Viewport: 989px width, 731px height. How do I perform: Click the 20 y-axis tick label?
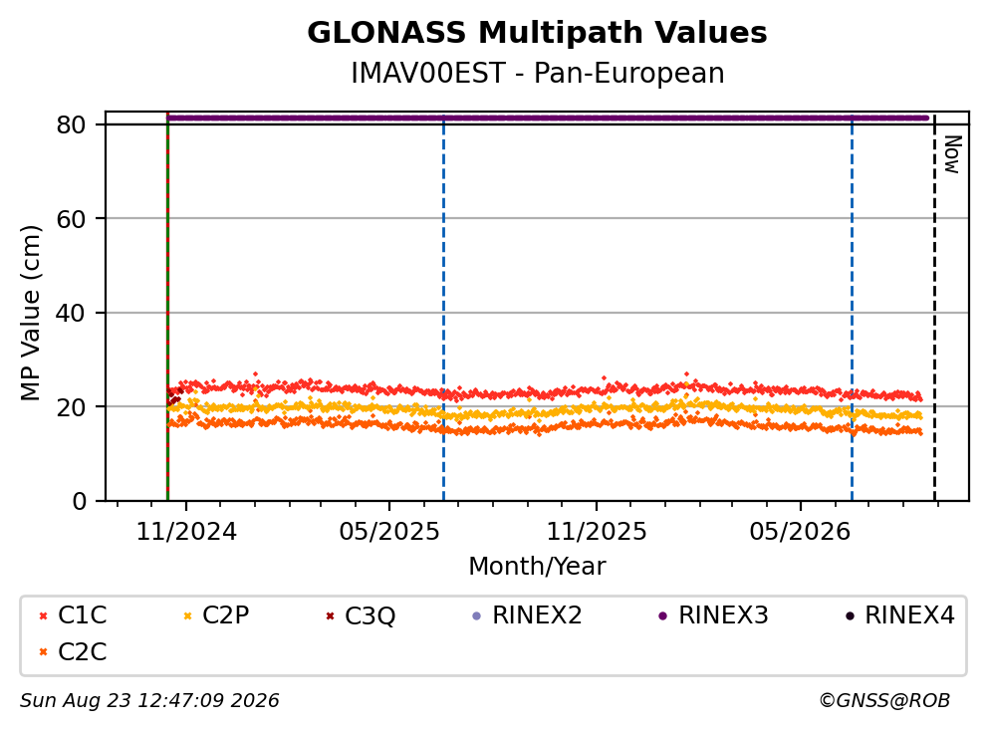point(71,407)
